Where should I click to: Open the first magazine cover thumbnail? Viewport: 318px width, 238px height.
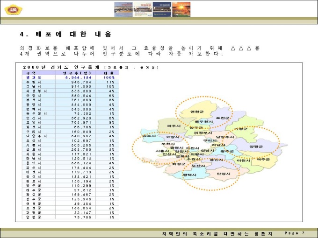(x=123, y=9)
